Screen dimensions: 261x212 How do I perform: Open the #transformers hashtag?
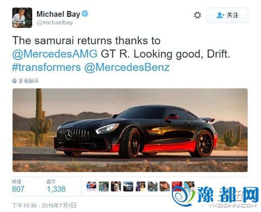pyautogui.click(x=47, y=68)
